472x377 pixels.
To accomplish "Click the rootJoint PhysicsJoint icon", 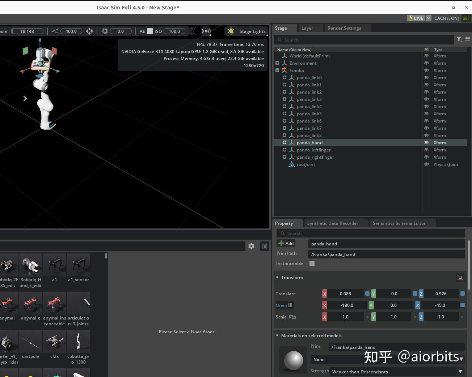I will pyautogui.click(x=292, y=164).
